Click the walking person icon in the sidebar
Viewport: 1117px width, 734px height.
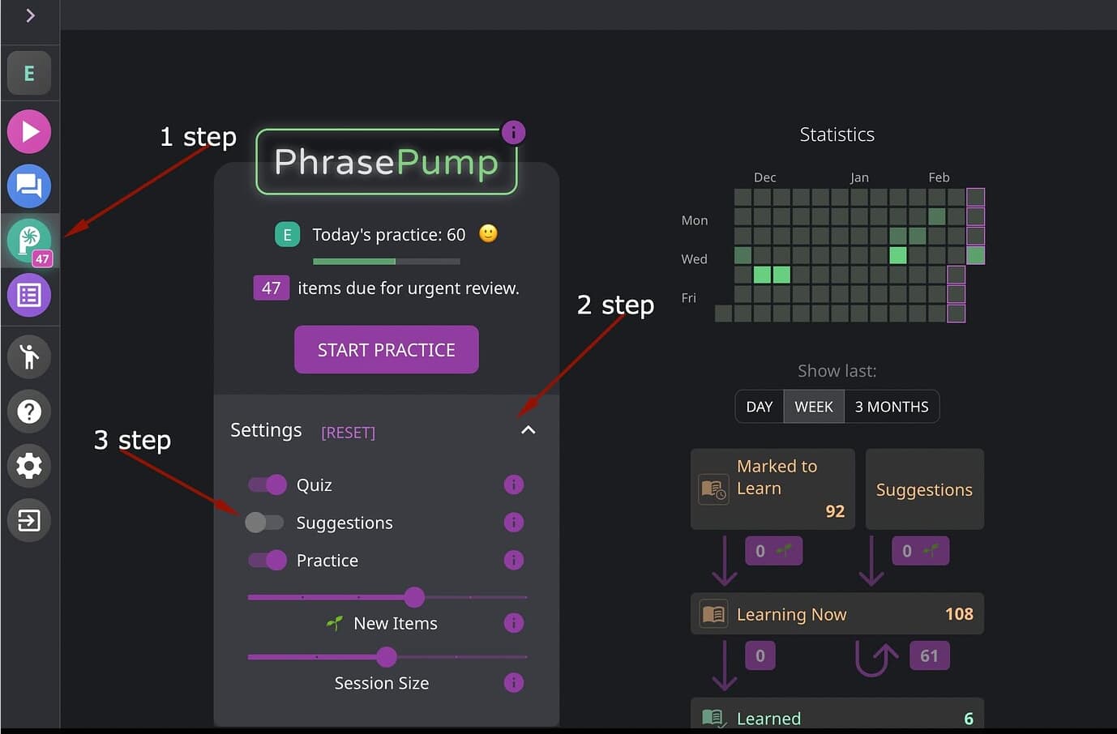pyautogui.click(x=29, y=356)
